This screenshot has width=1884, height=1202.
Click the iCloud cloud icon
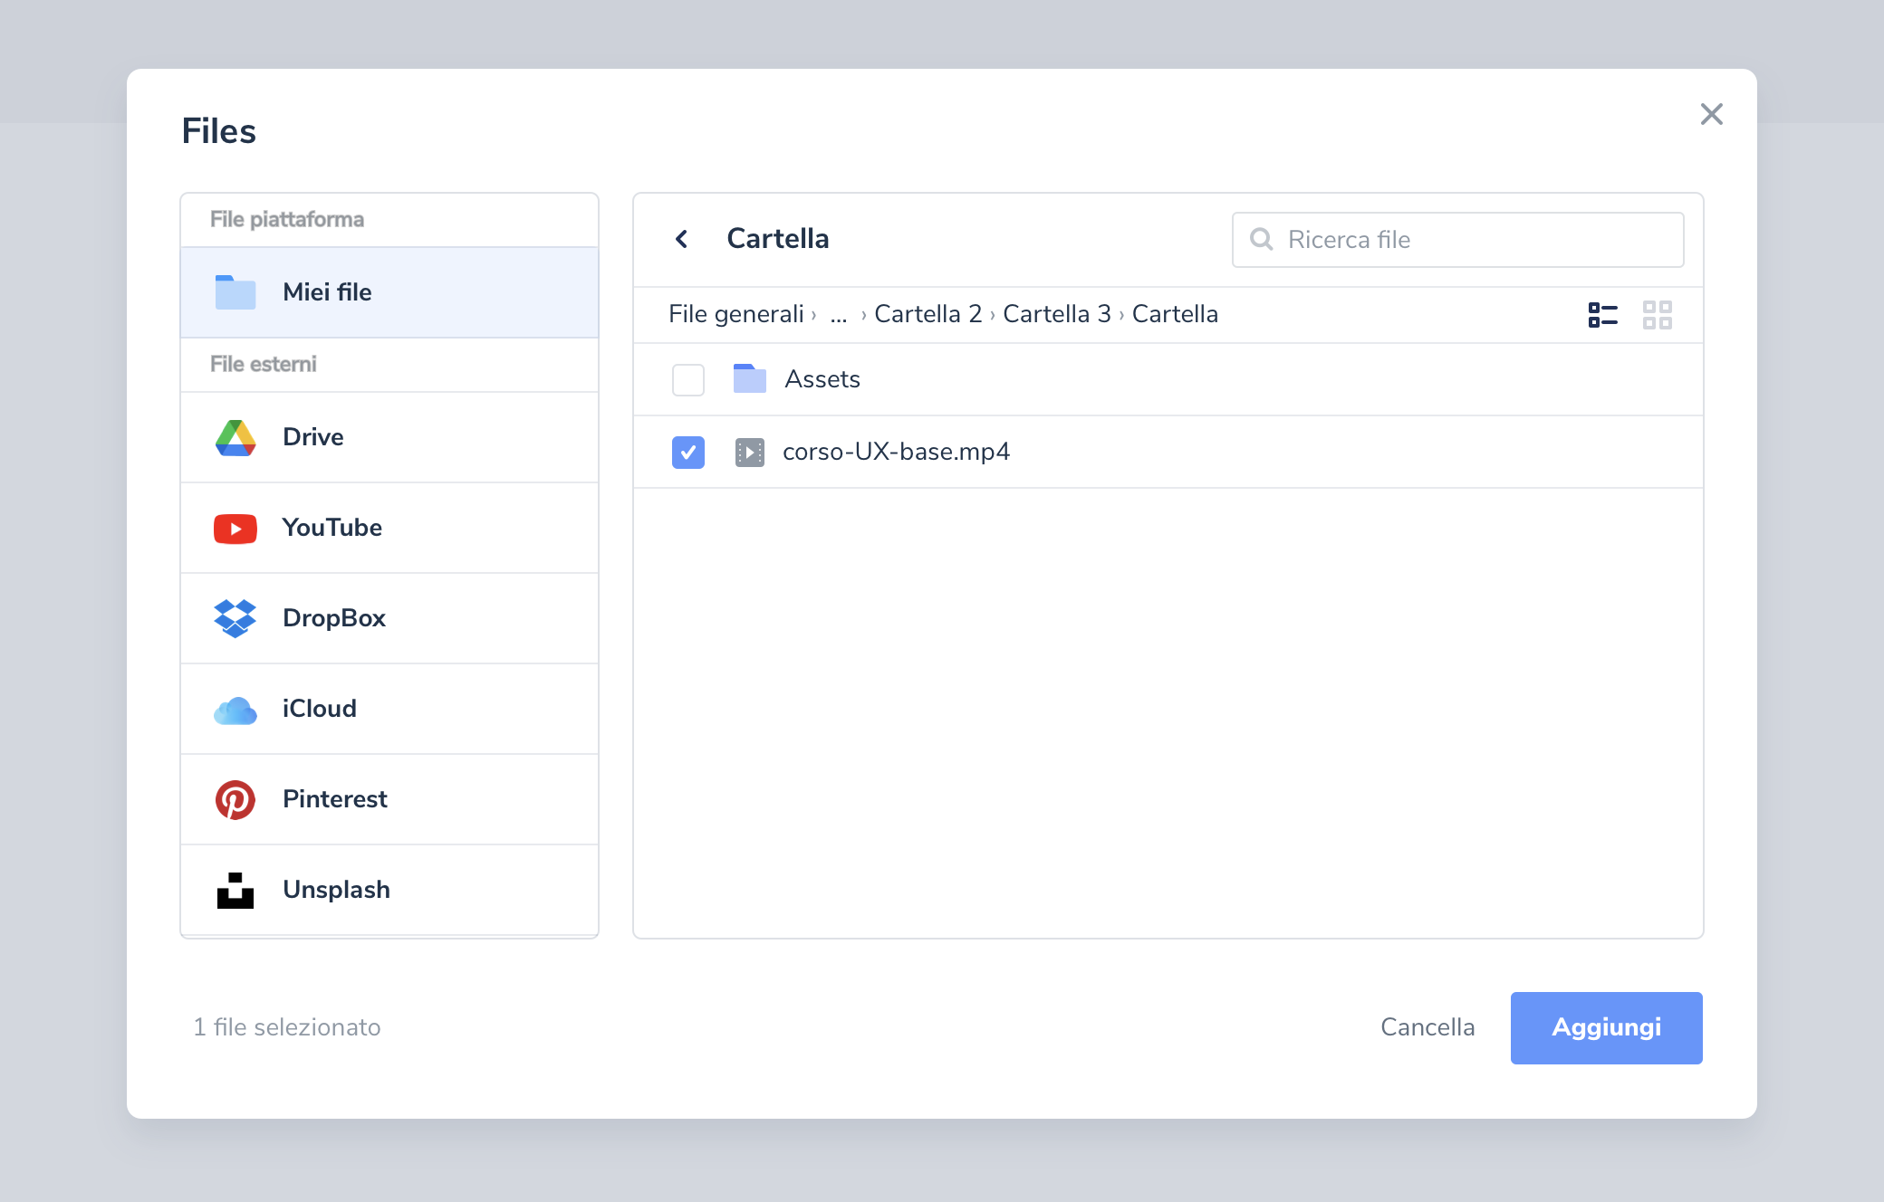(x=235, y=711)
